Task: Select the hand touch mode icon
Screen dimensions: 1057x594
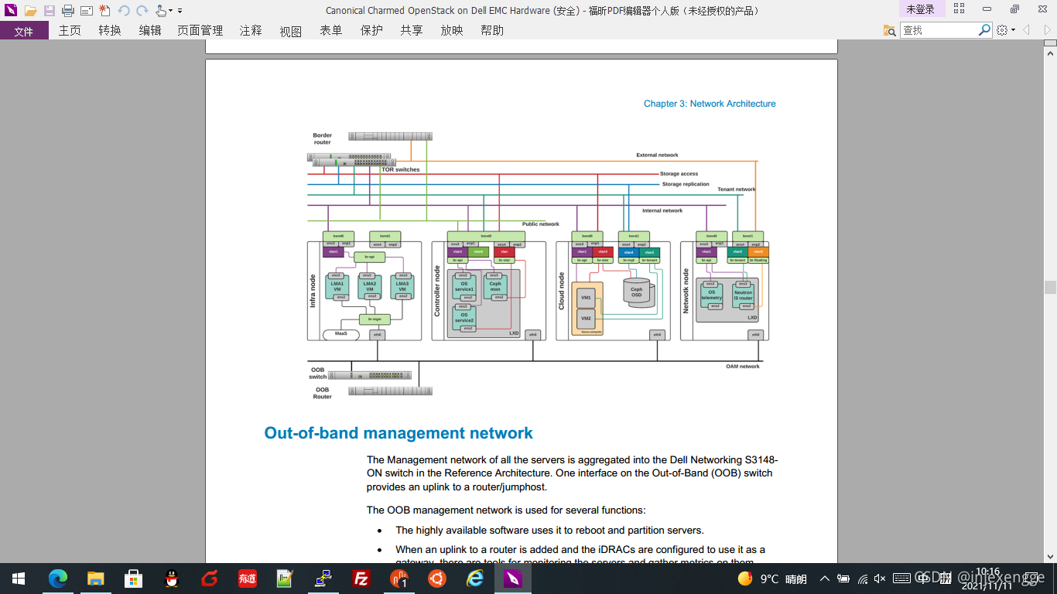Action: 161,11
